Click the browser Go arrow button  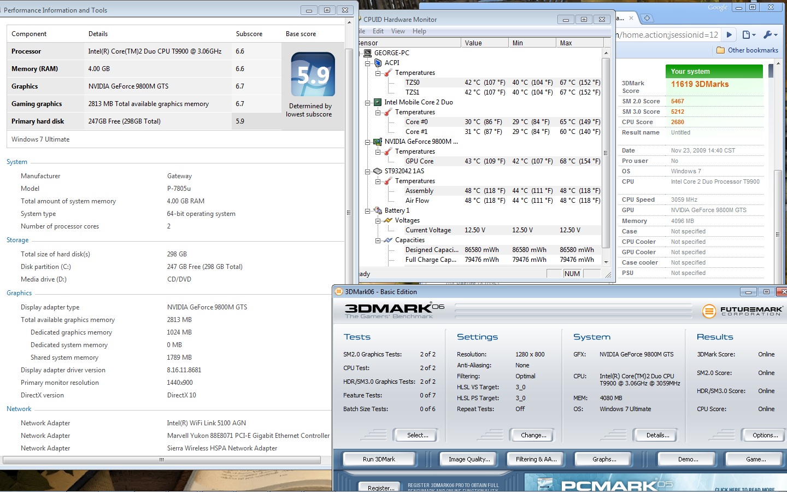coord(729,34)
